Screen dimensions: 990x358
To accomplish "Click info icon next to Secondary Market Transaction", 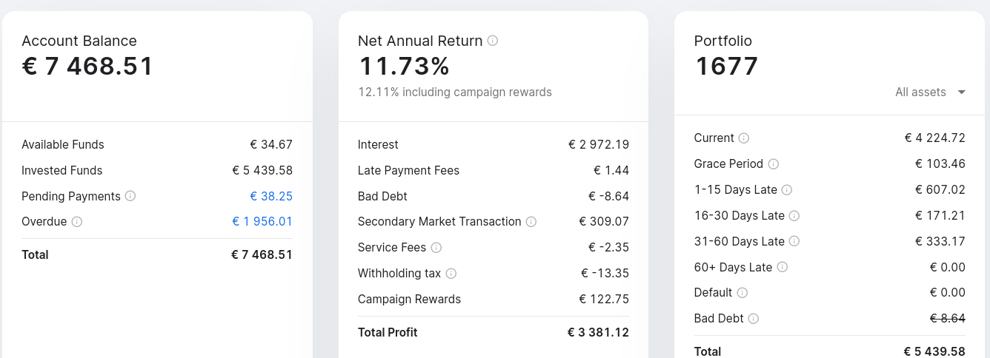I will [x=531, y=222].
